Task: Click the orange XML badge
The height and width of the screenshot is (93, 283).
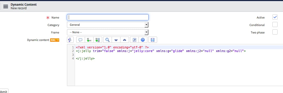Action: tap(55, 40)
